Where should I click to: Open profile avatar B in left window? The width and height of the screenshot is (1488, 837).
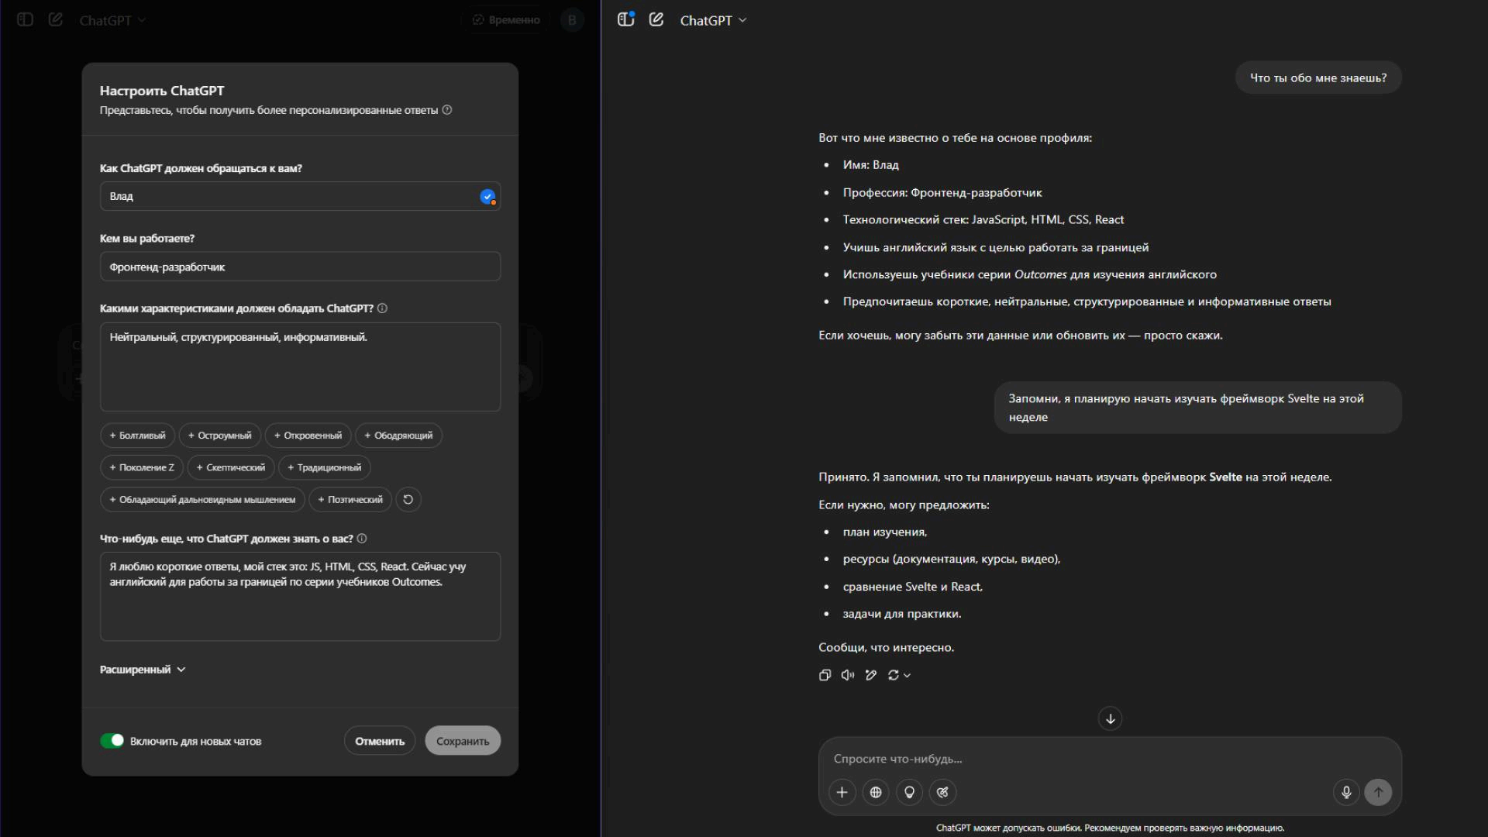coord(572,20)
